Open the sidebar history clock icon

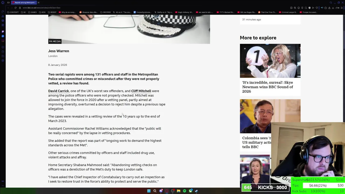pos(3,51)
